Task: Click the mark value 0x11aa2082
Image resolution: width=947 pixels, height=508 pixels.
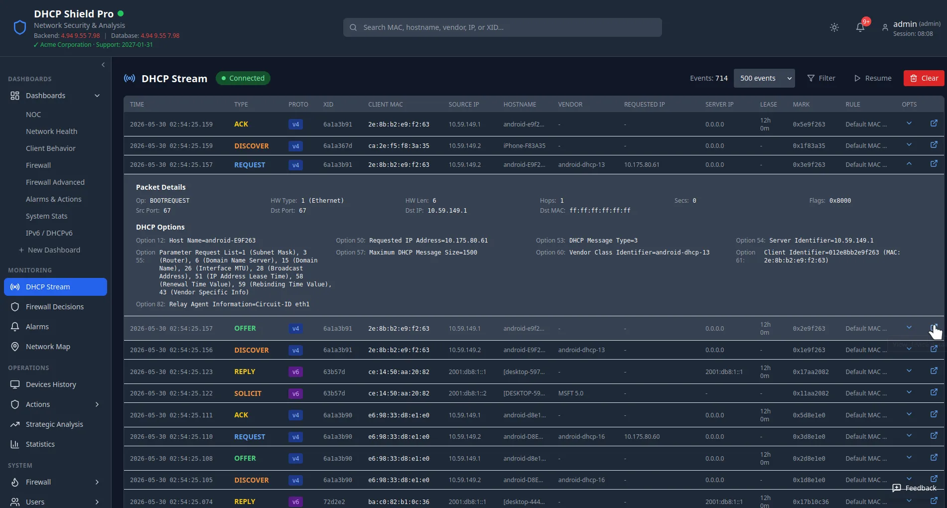Action: pos(811,393)
